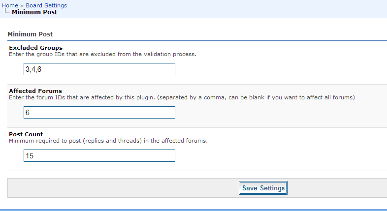Screen dimensions: 387x211
Task: Click the minimum required to post description
Action: click(x=108, y=141)
